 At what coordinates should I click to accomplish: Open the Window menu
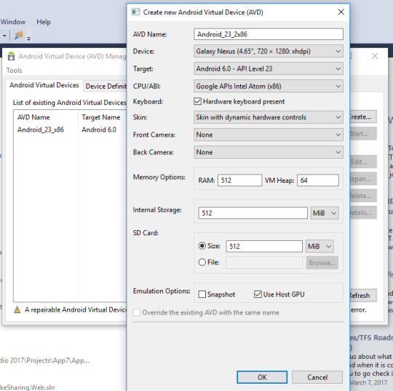point(13,22)
